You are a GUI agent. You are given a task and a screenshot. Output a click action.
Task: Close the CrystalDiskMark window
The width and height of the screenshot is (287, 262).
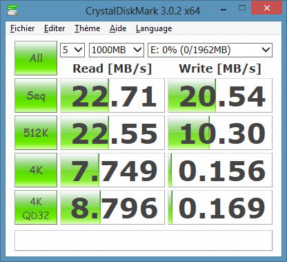tap(267, 8)
